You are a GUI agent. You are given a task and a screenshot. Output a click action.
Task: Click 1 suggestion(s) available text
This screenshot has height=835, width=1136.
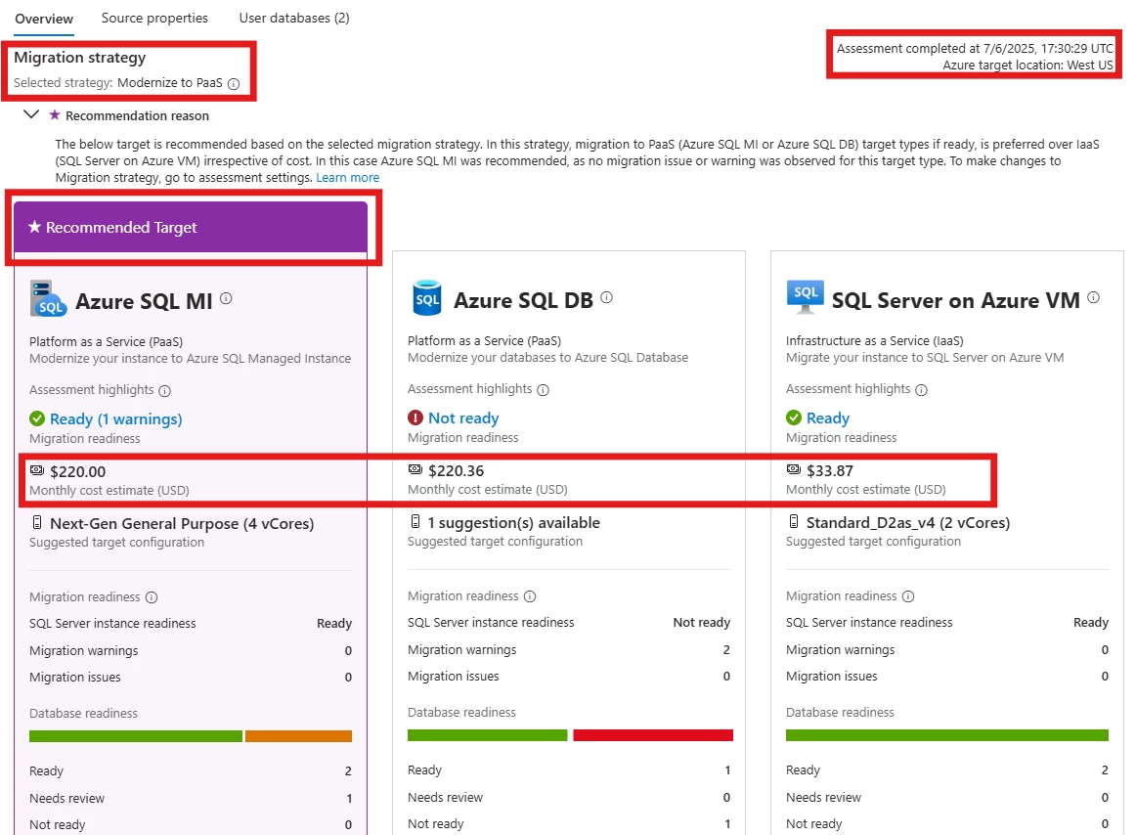click(513, 522)
